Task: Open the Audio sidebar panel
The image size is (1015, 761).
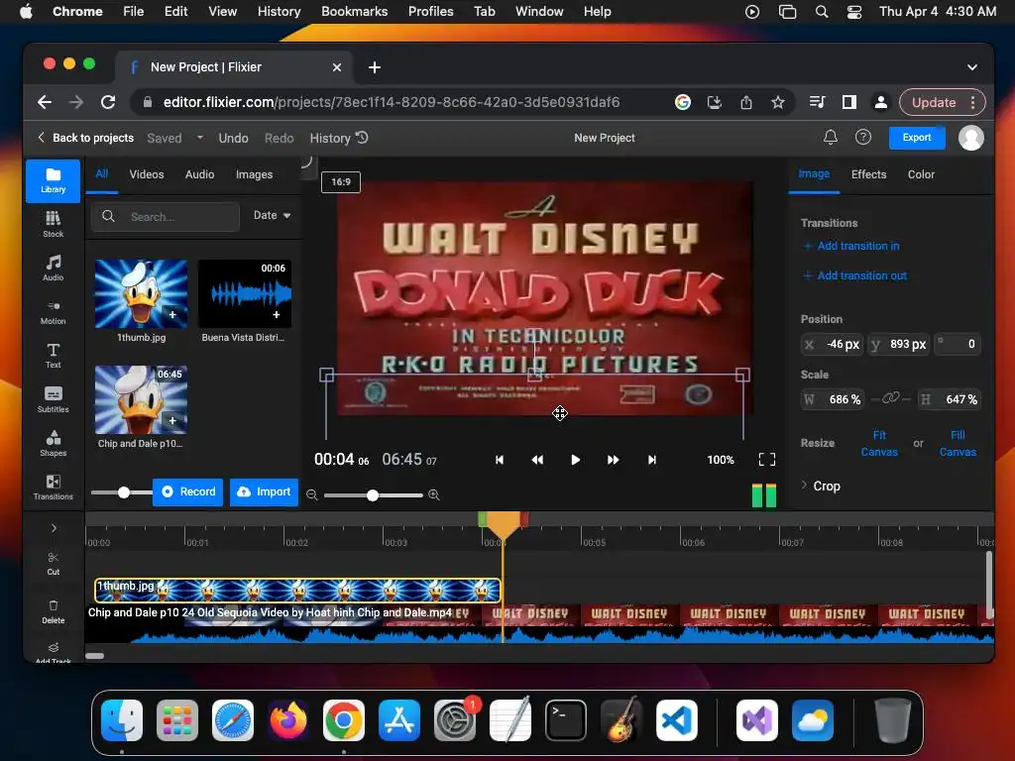Action: [x=54, y=268]
